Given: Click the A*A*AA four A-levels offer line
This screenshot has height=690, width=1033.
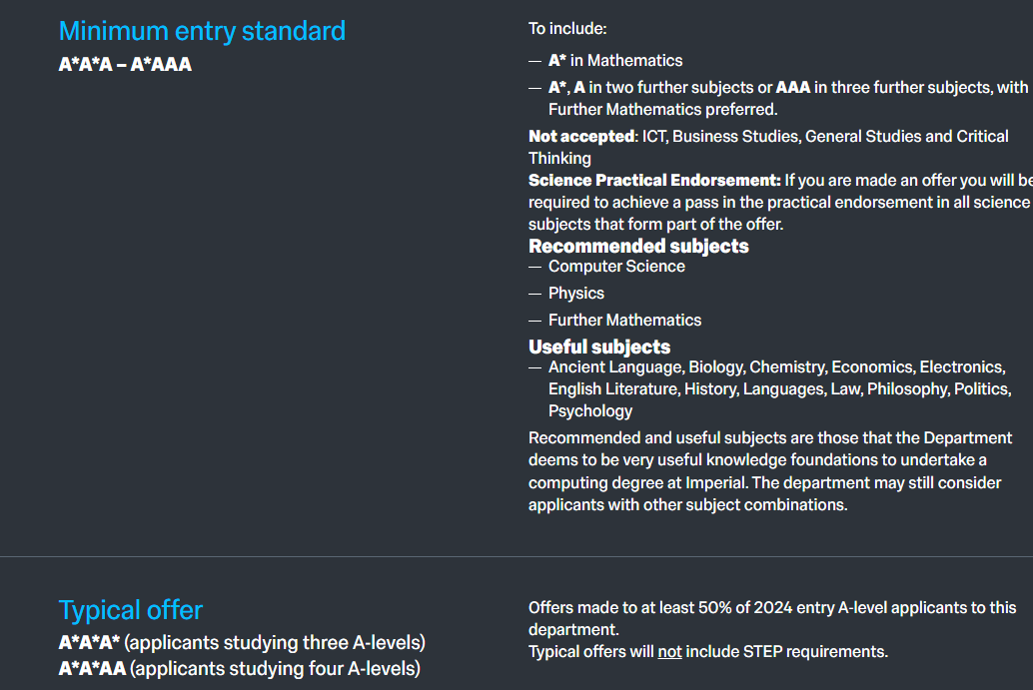Looking at the screenshot, I should (x=239, y=669).
